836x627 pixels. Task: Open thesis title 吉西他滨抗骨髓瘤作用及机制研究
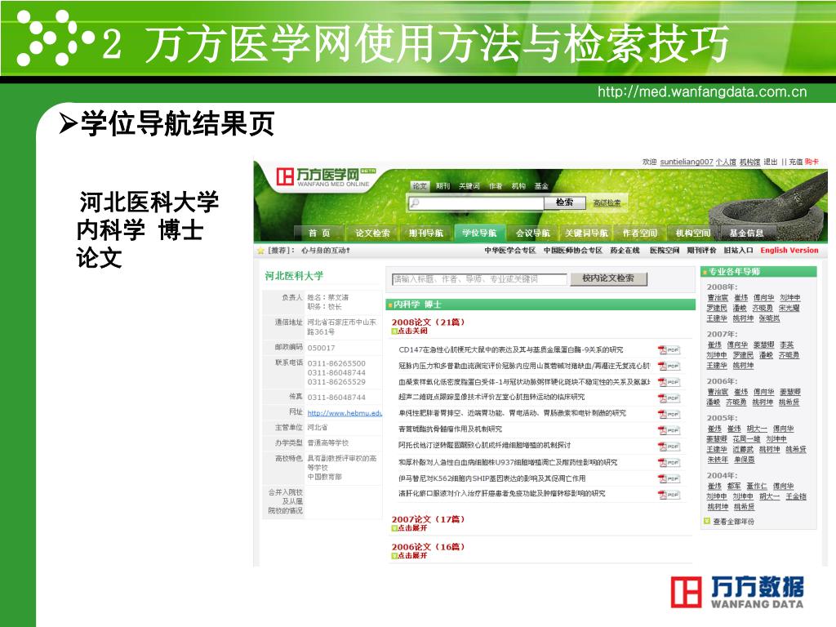pos(450,429)
